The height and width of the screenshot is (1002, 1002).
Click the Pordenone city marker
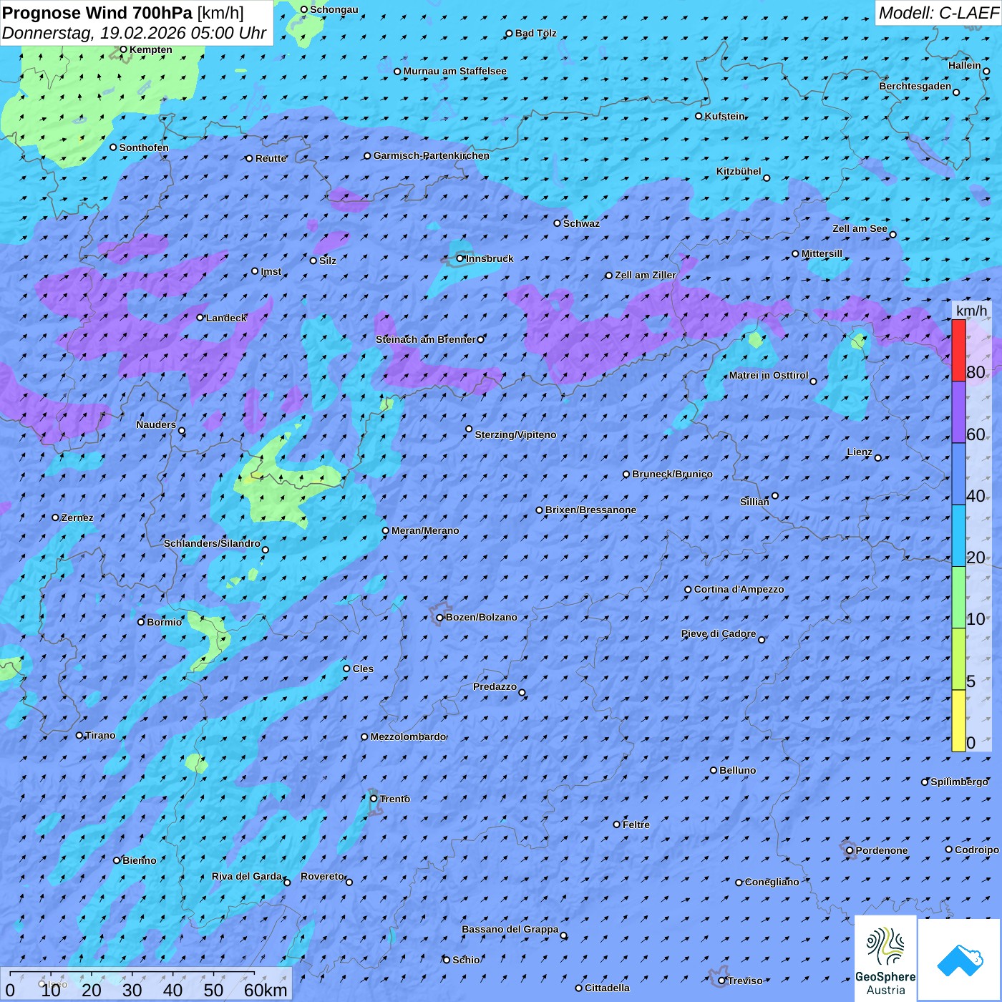coord(850,851)
